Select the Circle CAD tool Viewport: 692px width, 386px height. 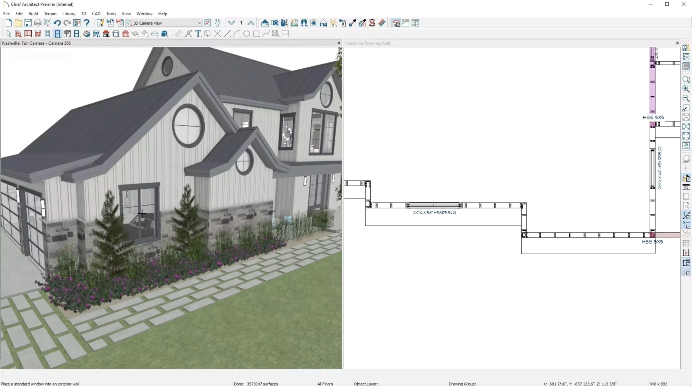tap(247, 34)
